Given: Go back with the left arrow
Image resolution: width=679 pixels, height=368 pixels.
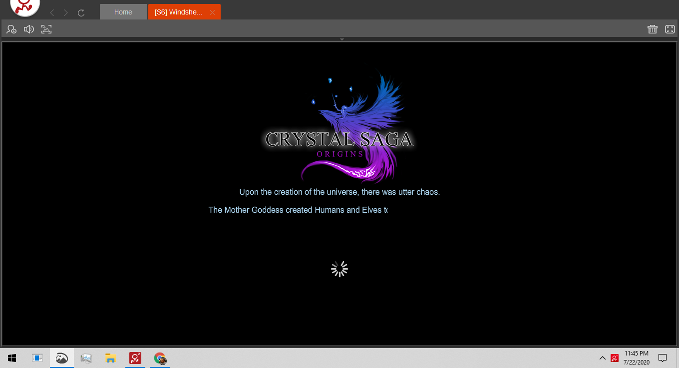Looking at the screenshot, I should [x=52, y=12].
